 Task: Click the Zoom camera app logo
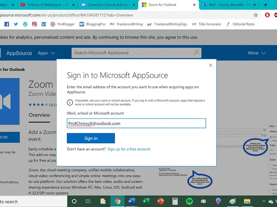[x=10, y=101]
